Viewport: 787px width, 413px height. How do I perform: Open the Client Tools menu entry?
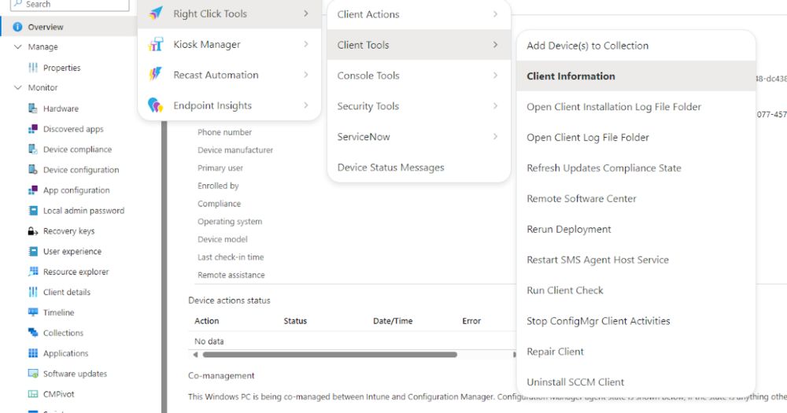point(419,45)
